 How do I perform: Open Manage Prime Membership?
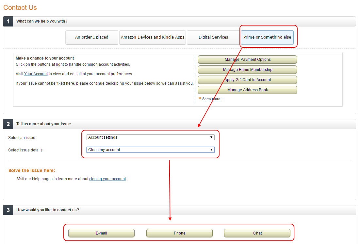tap(248, 70)
